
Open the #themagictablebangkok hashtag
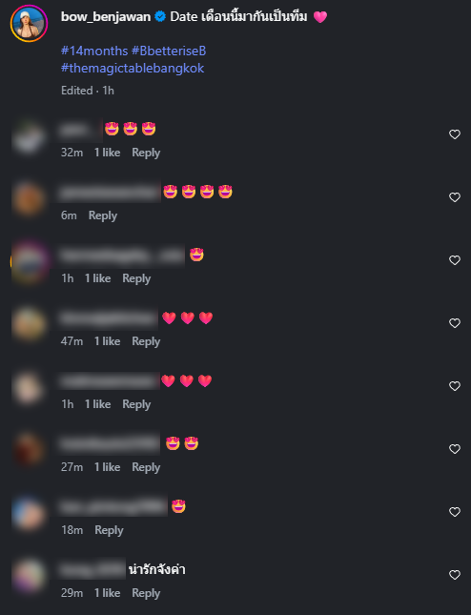click(133, 69)
